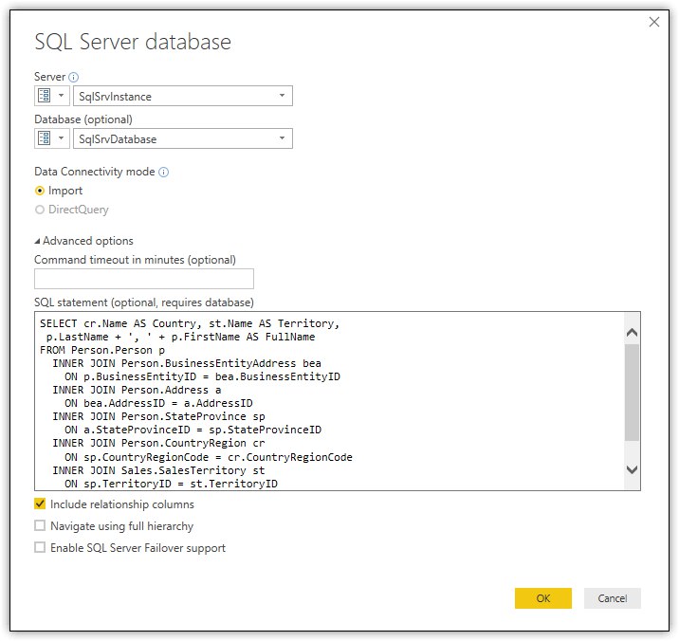
Task: Enable SQL Server Failover support
Action: [x=40, y=547]
